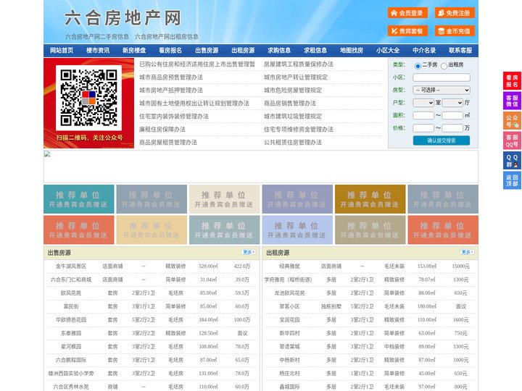
Task: Open 小区大全 navigation item
Action: pos(388,51)
